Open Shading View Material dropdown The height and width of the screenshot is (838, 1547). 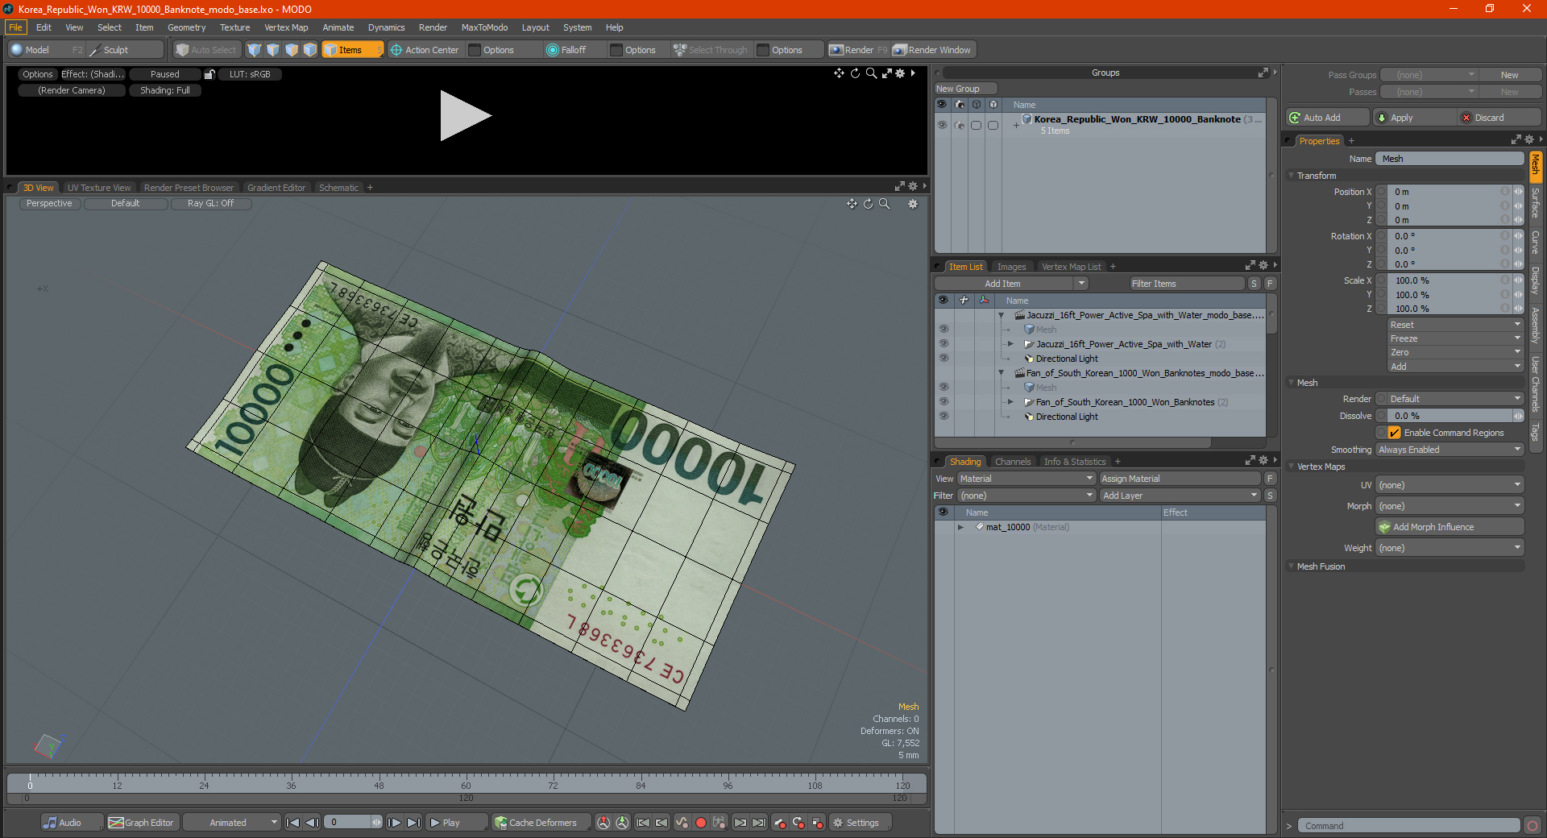click(1026, 479)
